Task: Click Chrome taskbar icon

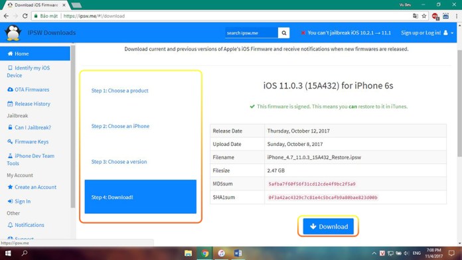Action: click(204, 253)
